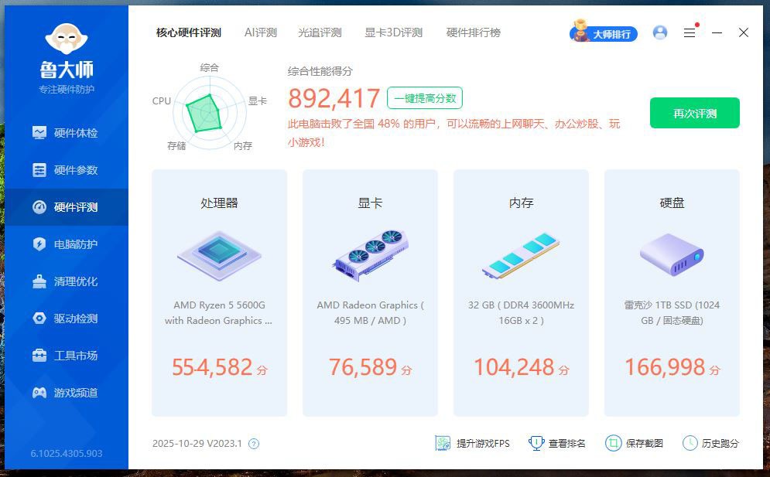The height and width of the screenshot is (477, 770).
Task: Open 工具市场 in the sidebar
Action: (67, 356)
